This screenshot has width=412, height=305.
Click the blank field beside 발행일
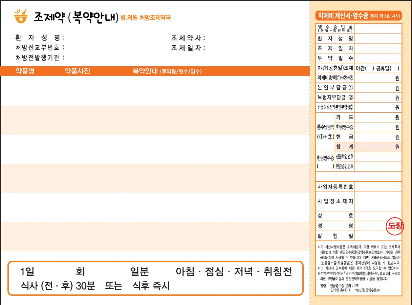(378, 236)
